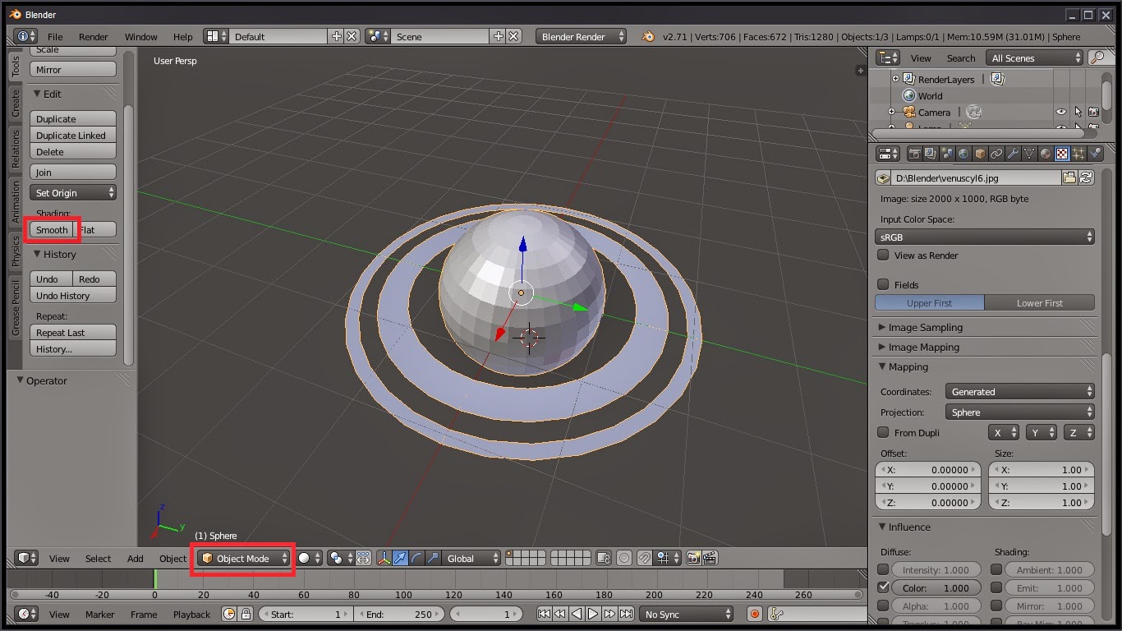Open the Blender Render engine dropdown

click(x=581, y=36)
